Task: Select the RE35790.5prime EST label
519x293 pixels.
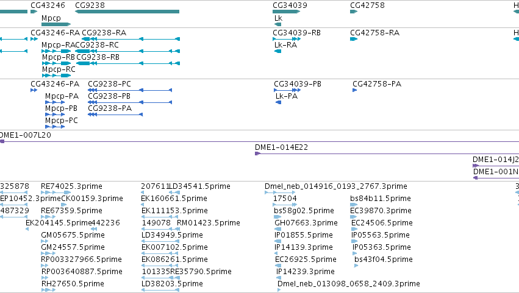Action: coord(201,272)
